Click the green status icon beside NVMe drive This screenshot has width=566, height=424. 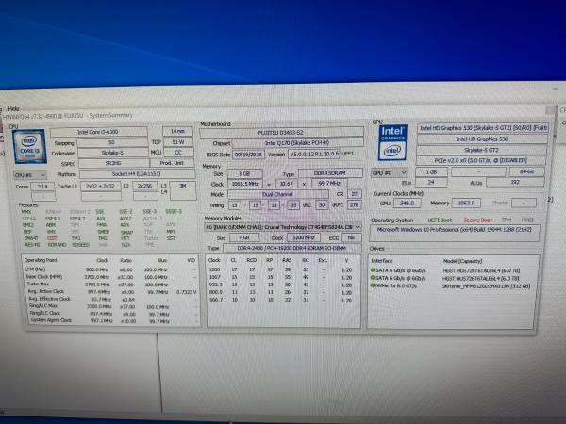pos(373,285)
